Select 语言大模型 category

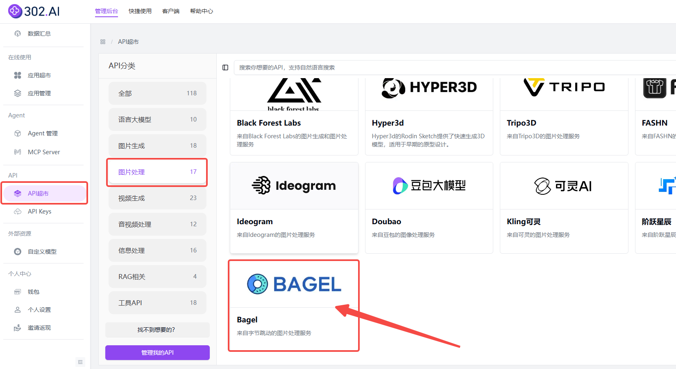157,119
